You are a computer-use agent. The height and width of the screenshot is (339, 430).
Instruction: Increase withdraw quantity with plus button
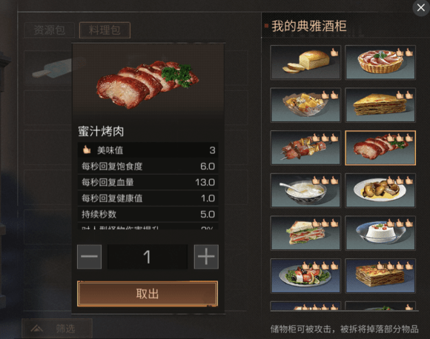206,257
